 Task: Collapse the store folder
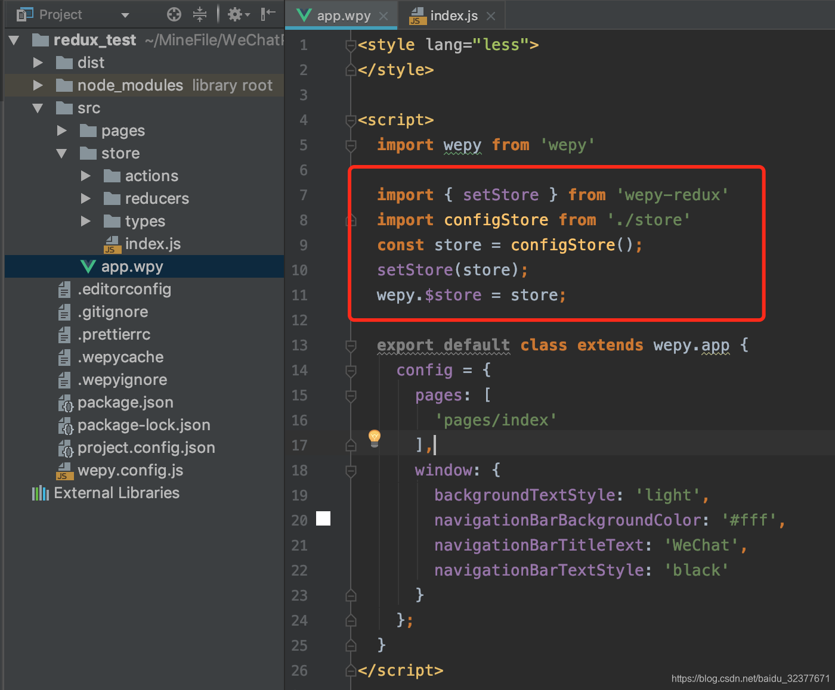coord(62,154)
